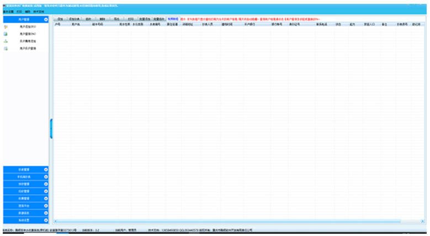Expand the 系统设置 section
430x236 pixels.
pos(46,219)
